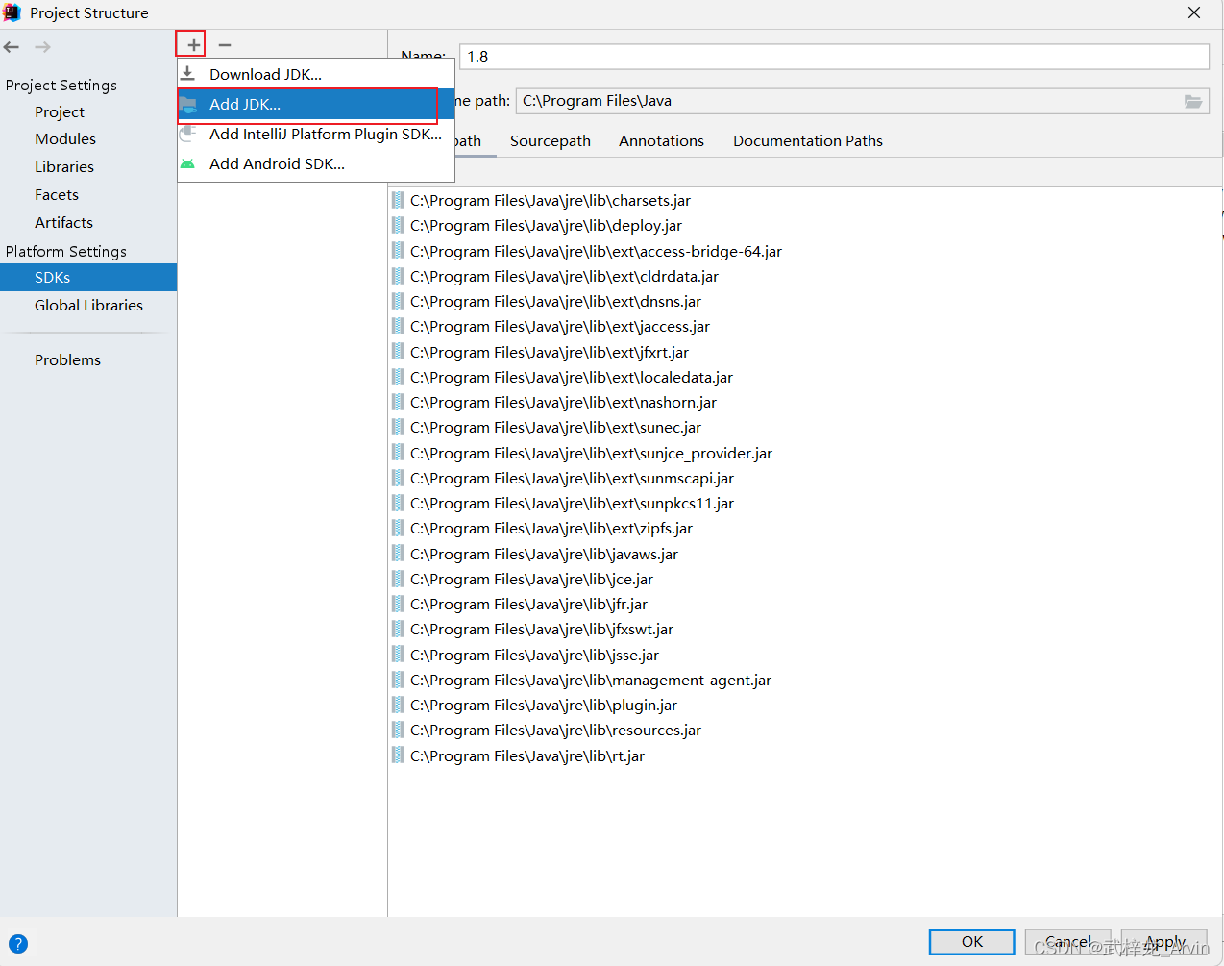
Task: Click the plus button to add SDK
Action: [x=193, y=45]
